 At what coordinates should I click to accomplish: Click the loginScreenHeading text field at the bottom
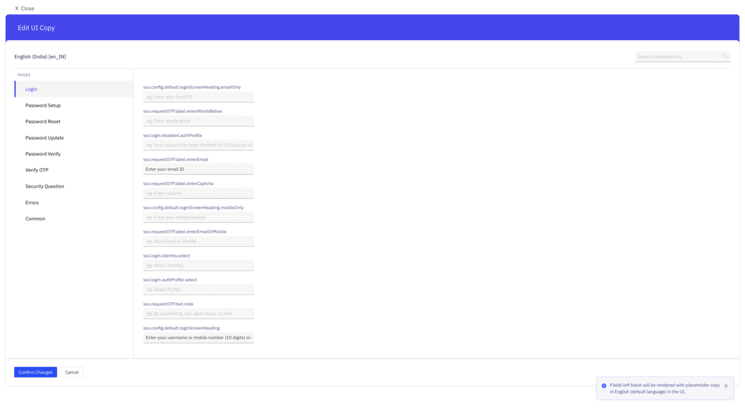pyautogui.click(x=198, y=337)
